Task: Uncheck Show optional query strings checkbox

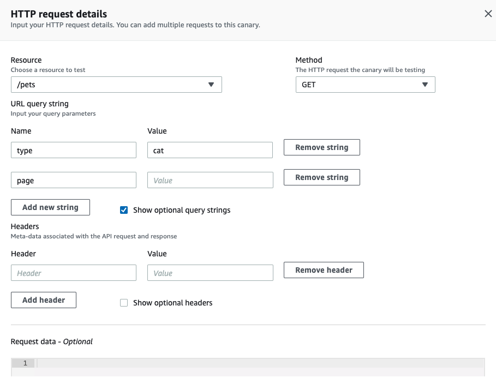Action: pyautogui.click(x=124, y=210)
